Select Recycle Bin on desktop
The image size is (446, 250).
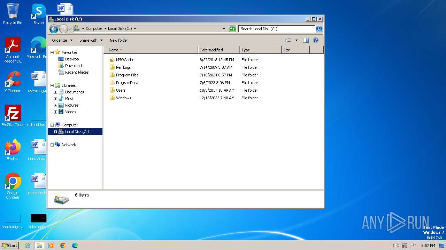pos(13,14)
